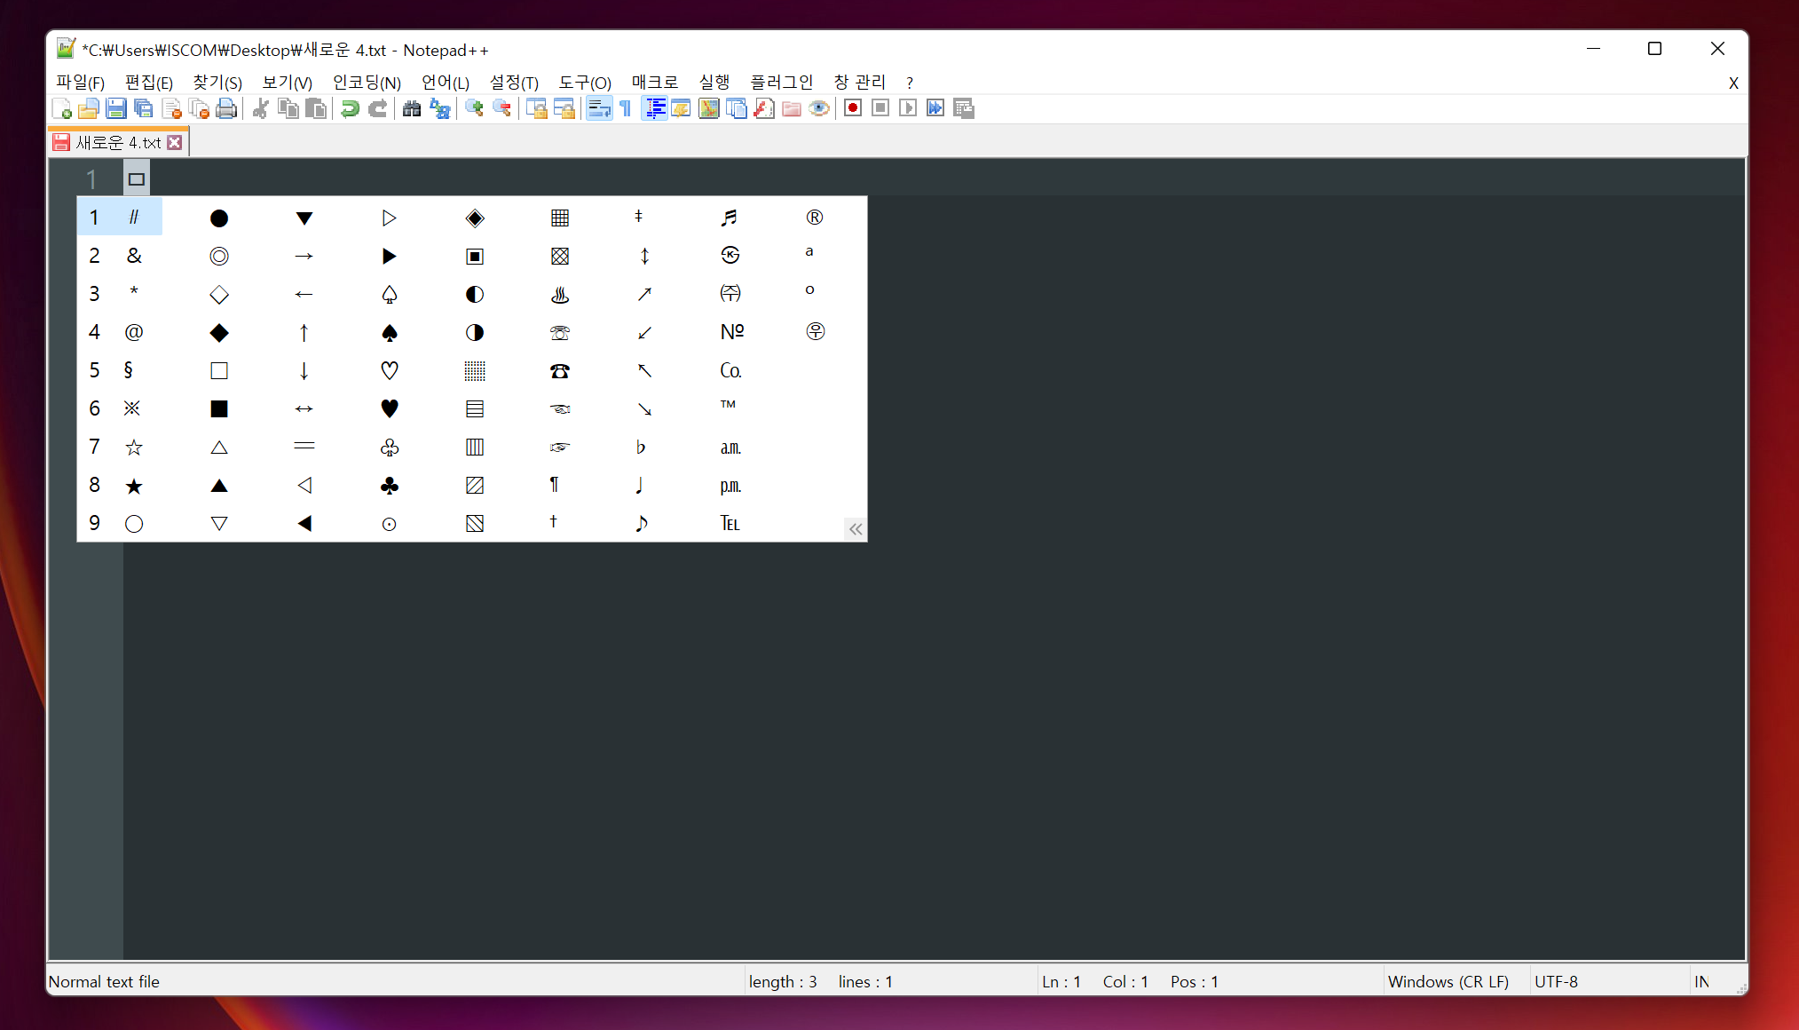This screenshot has width=1799, height=1030.
Task: Open the Function List toolbar icon
Action: 764,108
